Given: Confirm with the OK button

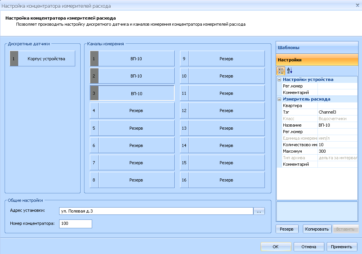Looking at the screenshot, I should tap(276, 247).
